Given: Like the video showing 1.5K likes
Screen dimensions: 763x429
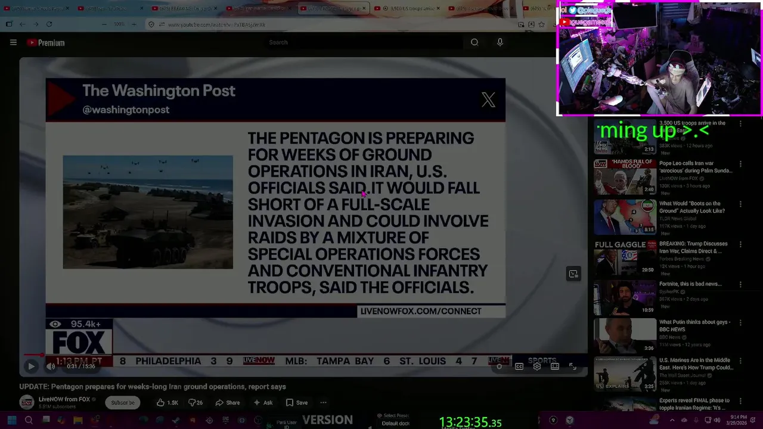Looking at the screenshot, I should 168,403.
